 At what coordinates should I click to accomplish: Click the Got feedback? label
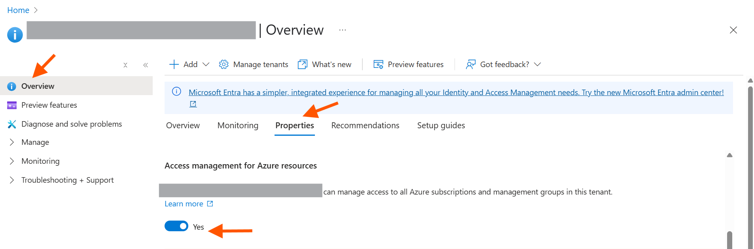point(504,64)
